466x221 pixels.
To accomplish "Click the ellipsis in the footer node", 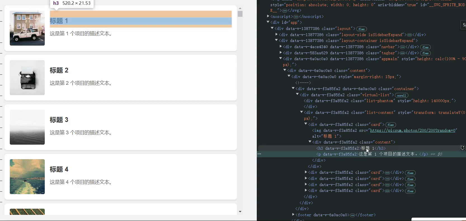I will pos(352,215).
